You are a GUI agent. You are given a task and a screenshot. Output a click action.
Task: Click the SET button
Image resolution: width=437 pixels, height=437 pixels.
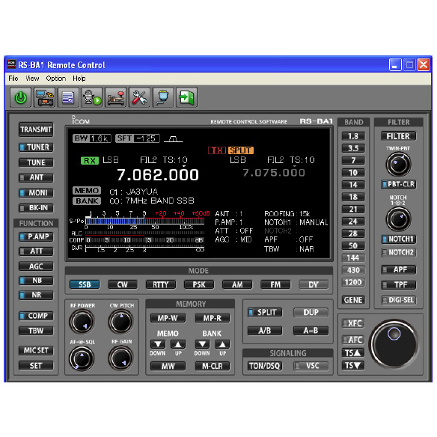pos(36,365)
